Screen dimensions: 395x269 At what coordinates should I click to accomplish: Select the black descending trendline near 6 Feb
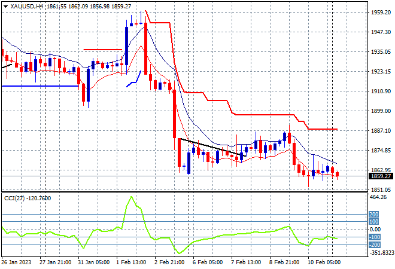(213, 147)
